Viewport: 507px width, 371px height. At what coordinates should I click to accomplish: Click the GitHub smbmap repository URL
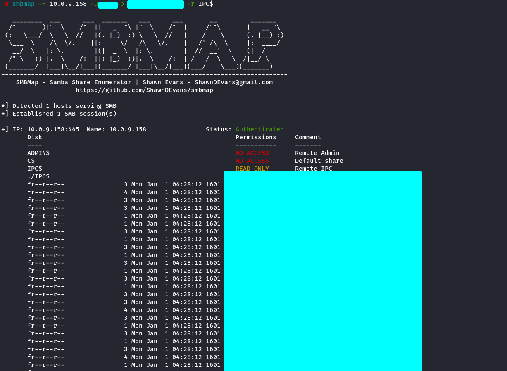(x=144, y=90)
